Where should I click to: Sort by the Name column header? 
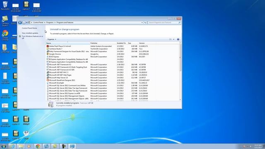tap(67, 43)
